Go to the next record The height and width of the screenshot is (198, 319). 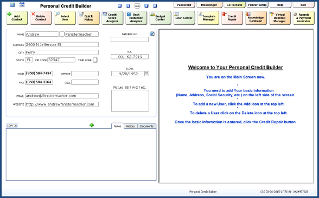point(146,5)
